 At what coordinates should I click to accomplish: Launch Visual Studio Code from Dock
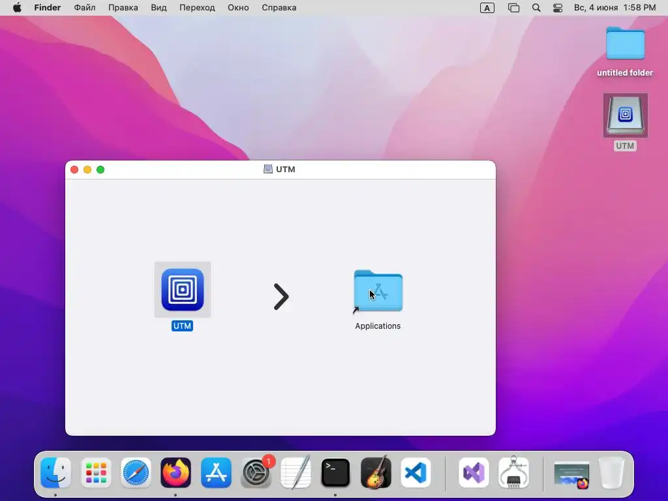(416, 472)
